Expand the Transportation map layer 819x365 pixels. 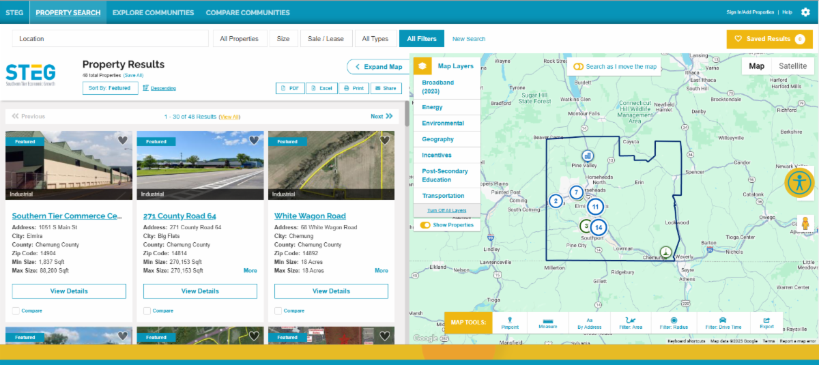click(443, 196)
